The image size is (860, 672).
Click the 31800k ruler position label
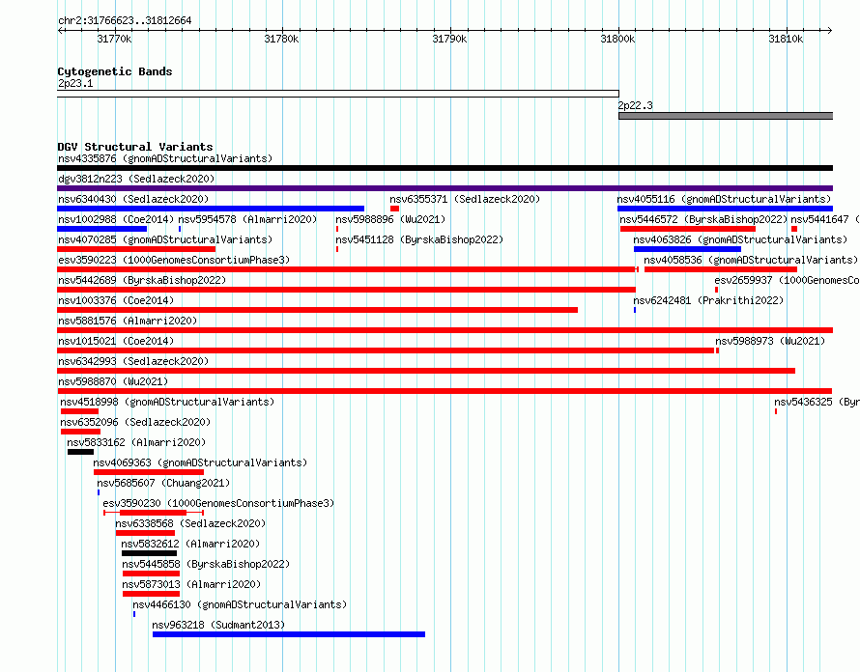(x=617, y=39)
